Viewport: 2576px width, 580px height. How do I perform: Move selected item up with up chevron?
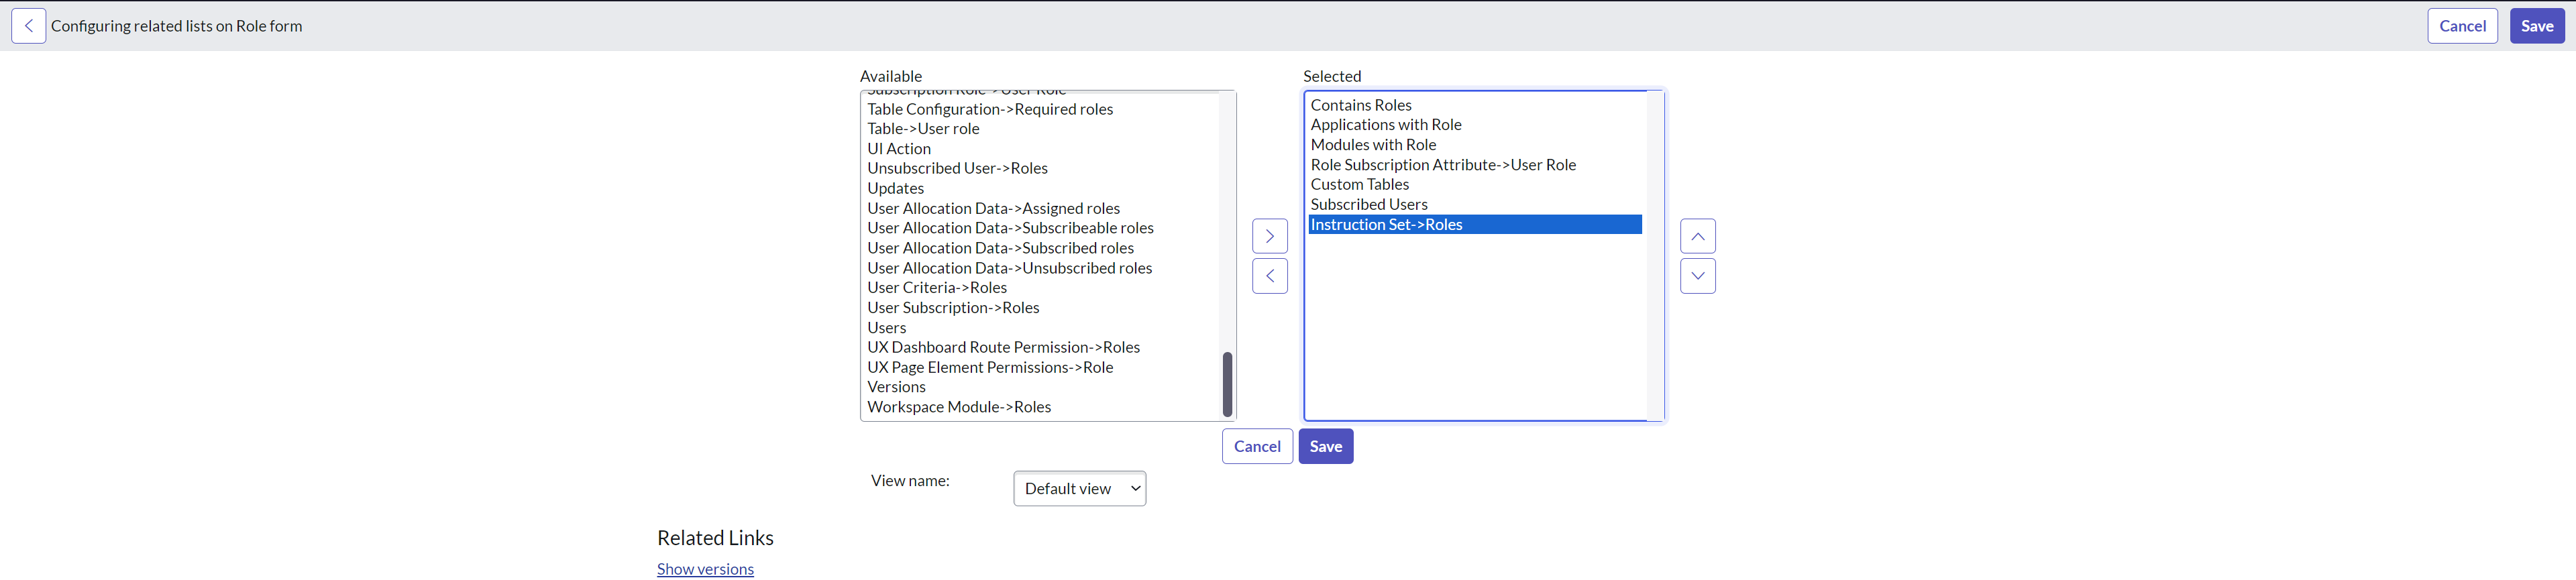click(1697, 236)
